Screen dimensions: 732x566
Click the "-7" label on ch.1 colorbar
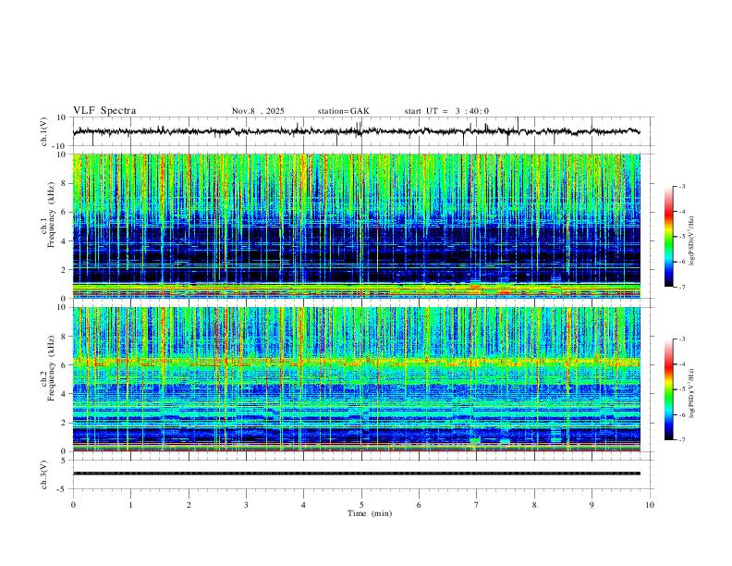point(682,288)
